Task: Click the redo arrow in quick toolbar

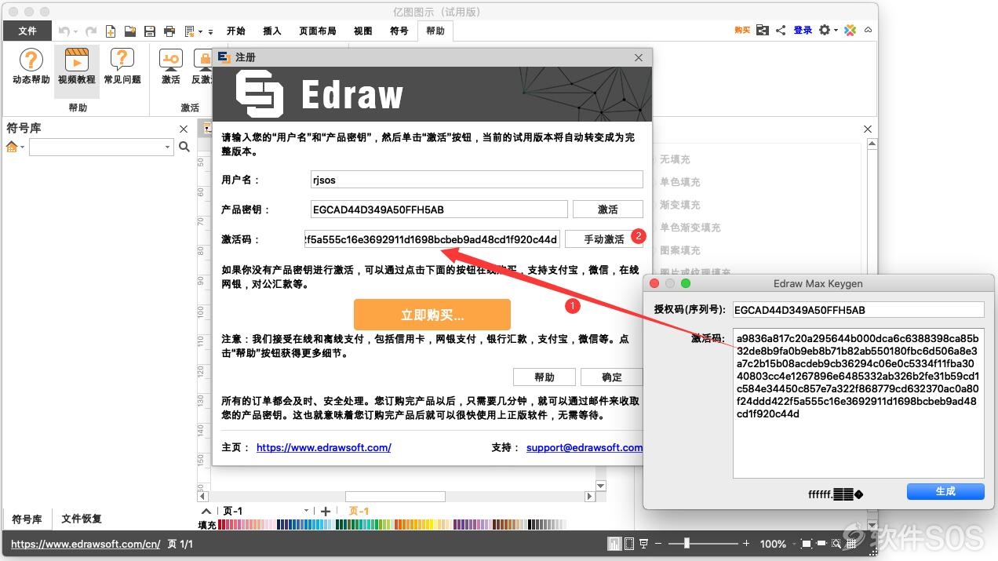Action: coord(90,31)
